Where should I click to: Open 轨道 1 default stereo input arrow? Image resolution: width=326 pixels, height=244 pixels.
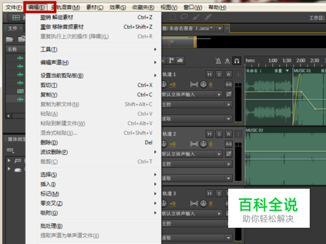point(219,94)
